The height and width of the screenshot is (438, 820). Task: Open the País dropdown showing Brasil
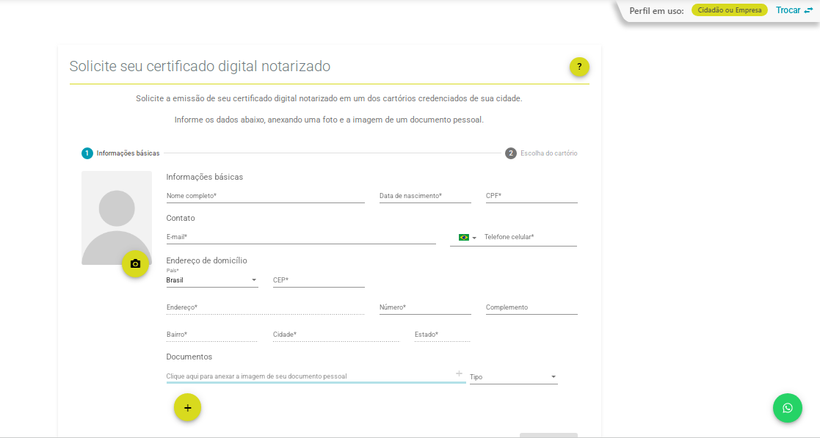point(211,280)
